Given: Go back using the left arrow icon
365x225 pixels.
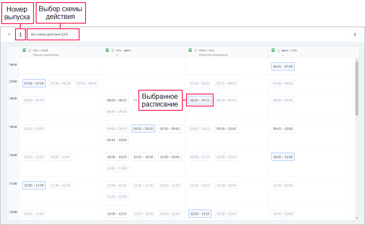Looking at the screenshot, I should pos(9,34).
